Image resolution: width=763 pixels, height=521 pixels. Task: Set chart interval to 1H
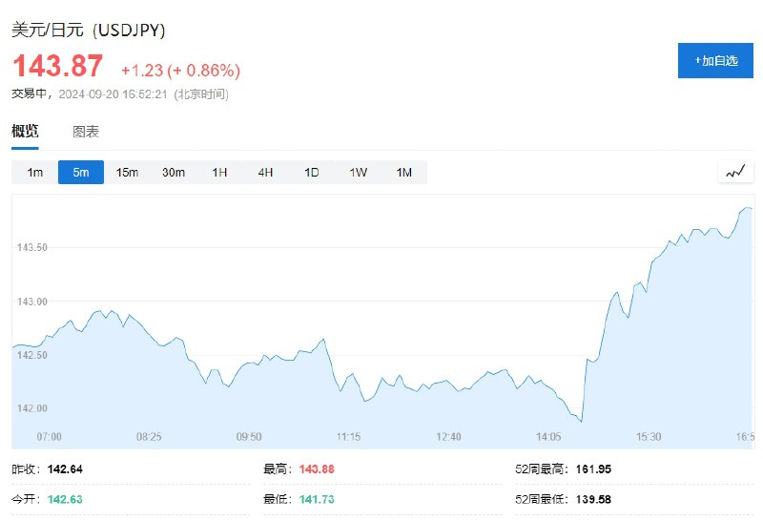click(x=219, y=173)
